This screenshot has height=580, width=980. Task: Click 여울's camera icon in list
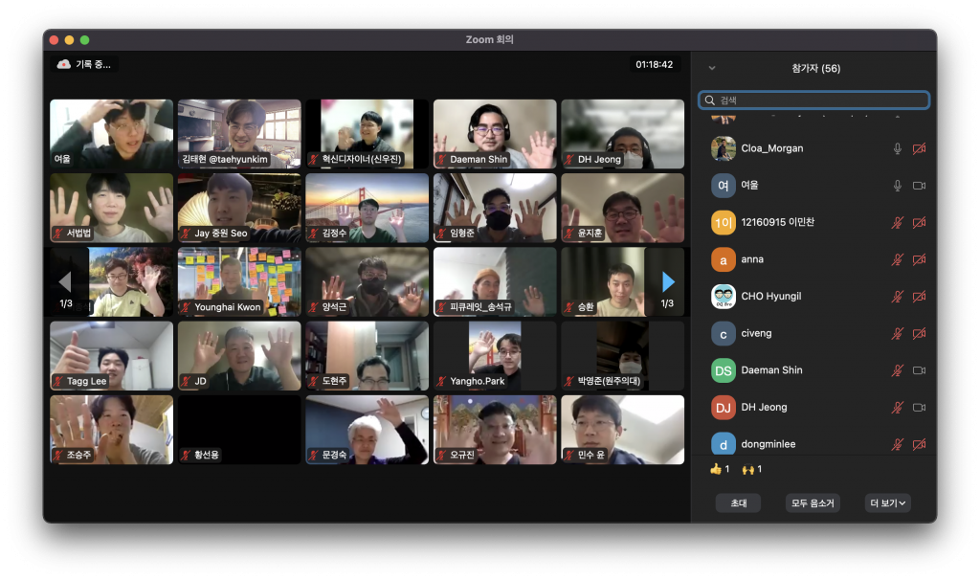920,186
